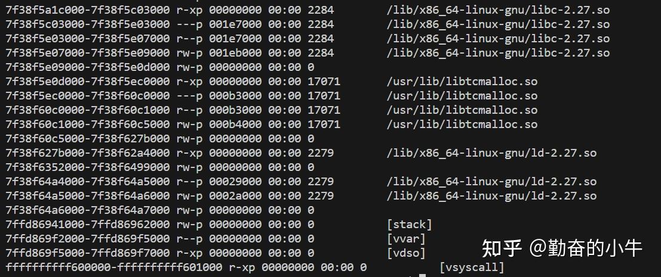
Task: Click the rw-p libc-2.27.so path
Action: tap(498, 53)
